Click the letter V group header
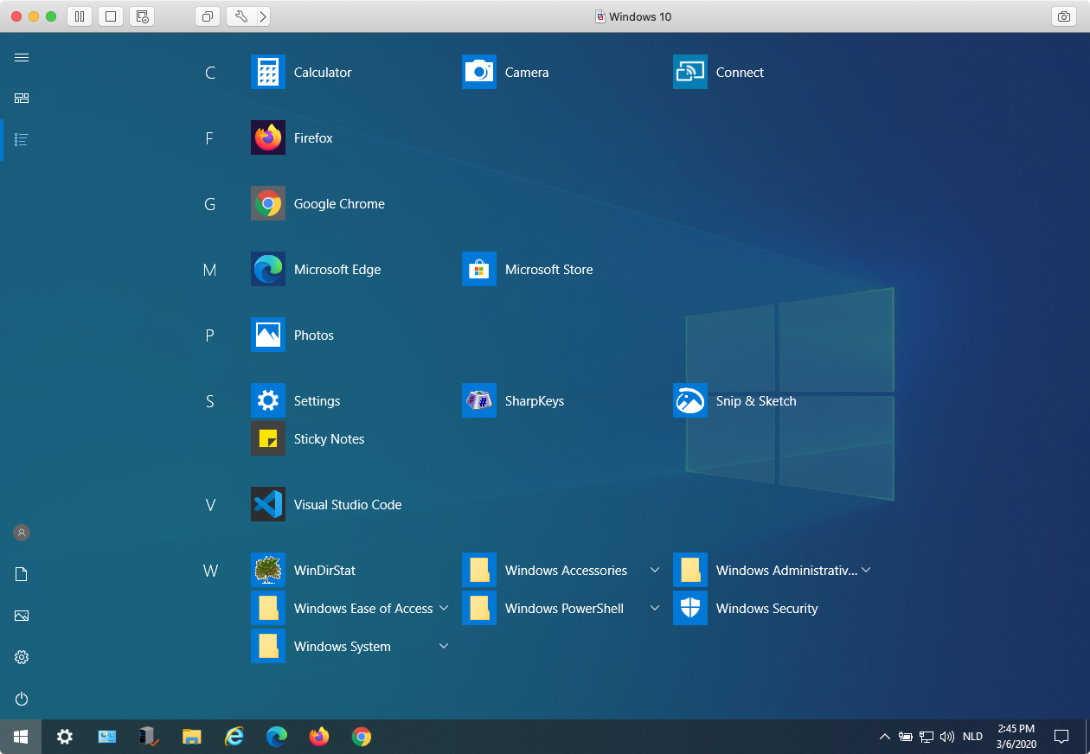1090x754 pixels. coord(210,505)
